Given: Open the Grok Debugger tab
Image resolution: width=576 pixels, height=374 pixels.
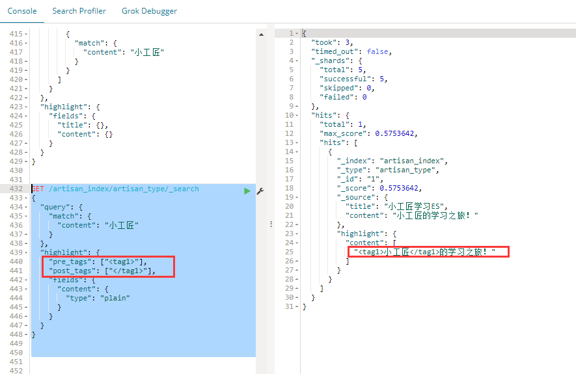Looking at the screenshot, I should [x=149, y=11].
